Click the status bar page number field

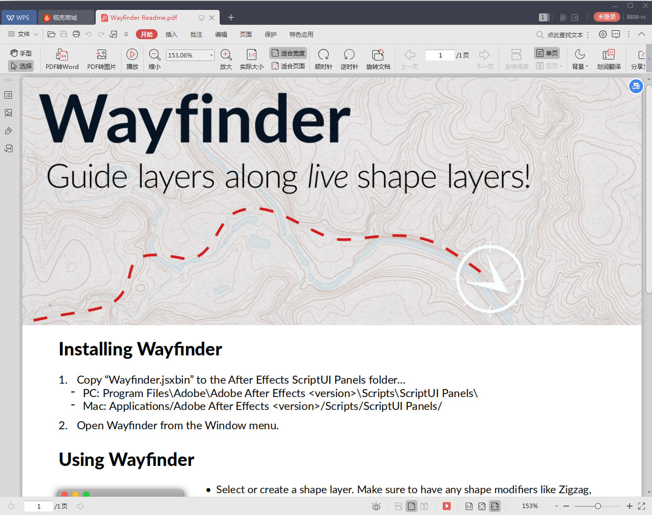point(39,506)
